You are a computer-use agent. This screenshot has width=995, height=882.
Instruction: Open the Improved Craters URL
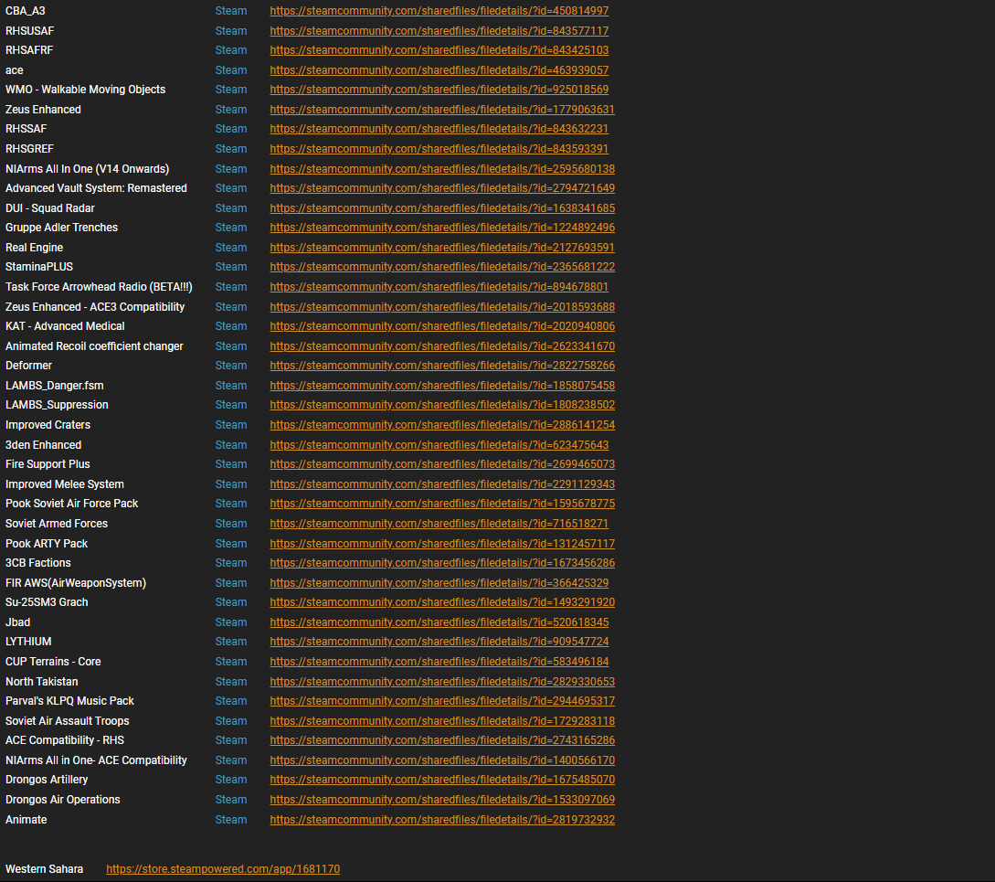click(442, 425)
